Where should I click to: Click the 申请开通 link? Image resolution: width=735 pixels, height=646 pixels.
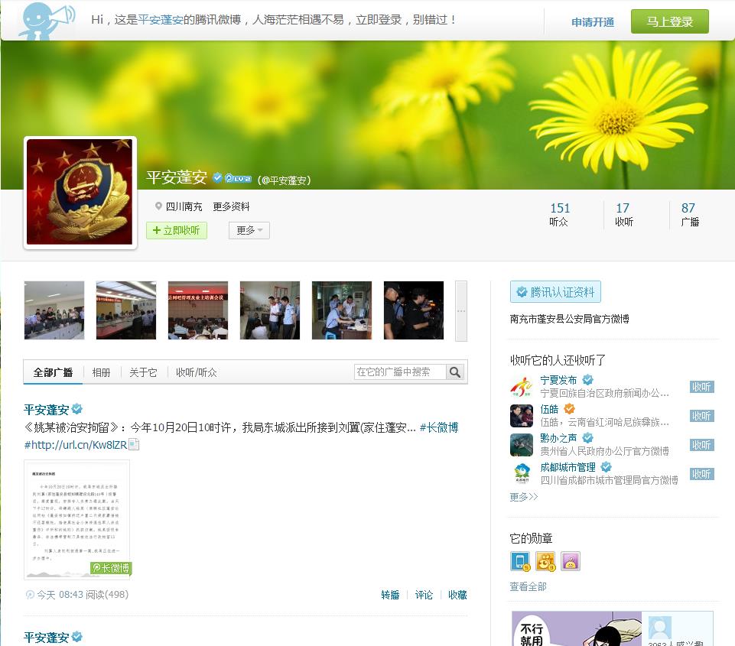click(593, 22)
